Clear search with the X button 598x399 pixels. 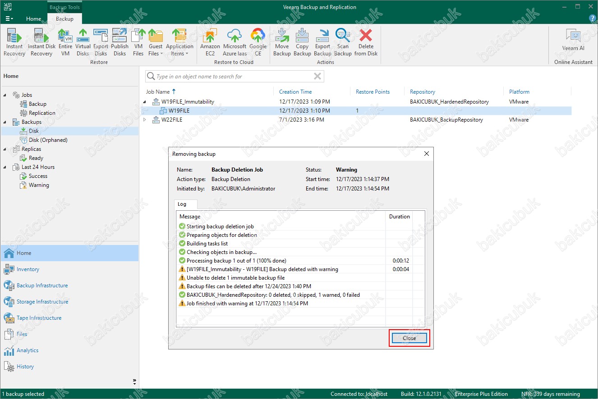point(317,77)
